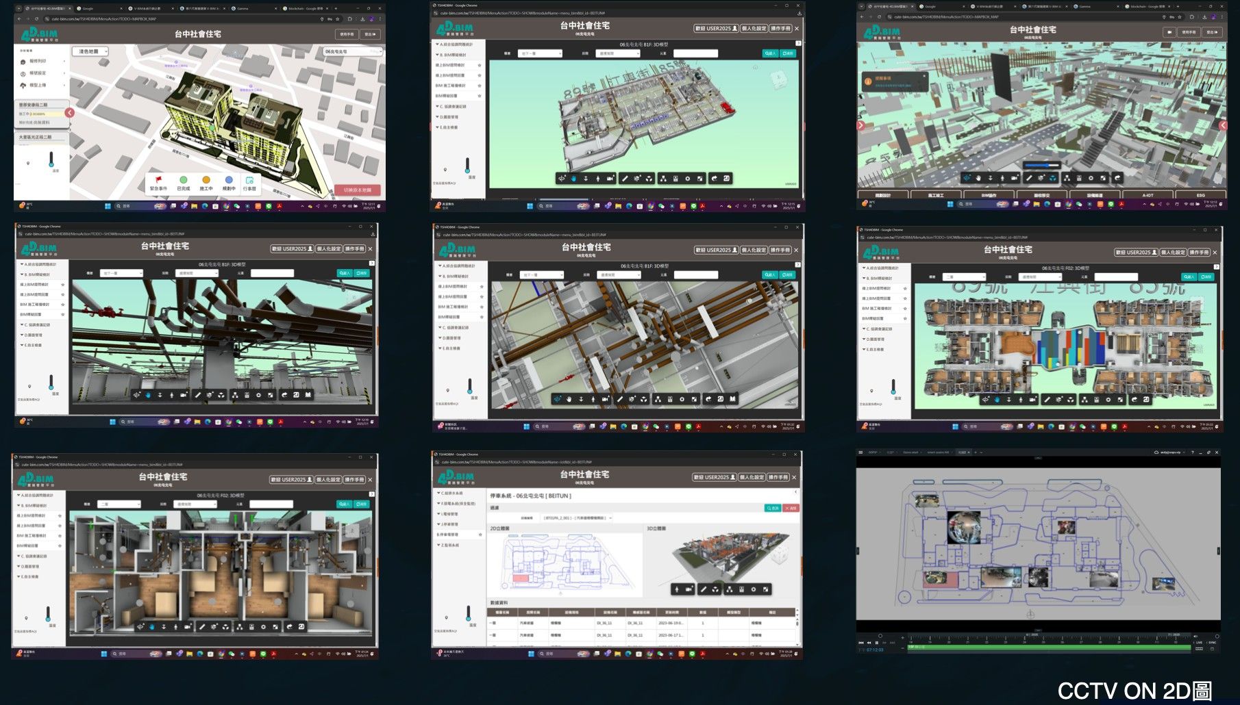Open settings gear in parking system 3D viewer
This screenshot has height=705, width=1240.
click(x=754, y=589)
